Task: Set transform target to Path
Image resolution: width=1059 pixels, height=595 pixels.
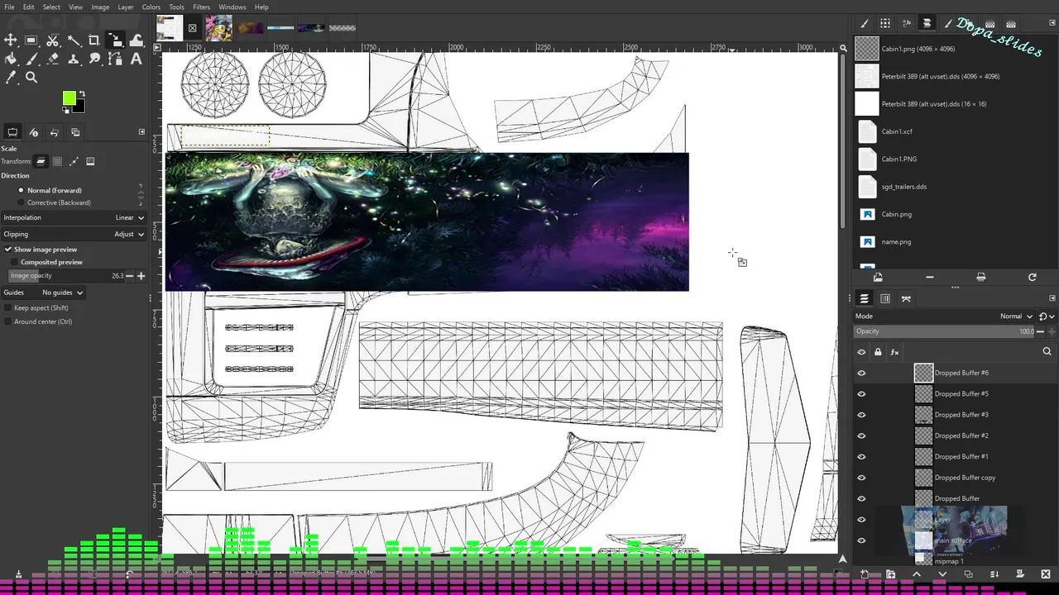Action: click(74, 161)
